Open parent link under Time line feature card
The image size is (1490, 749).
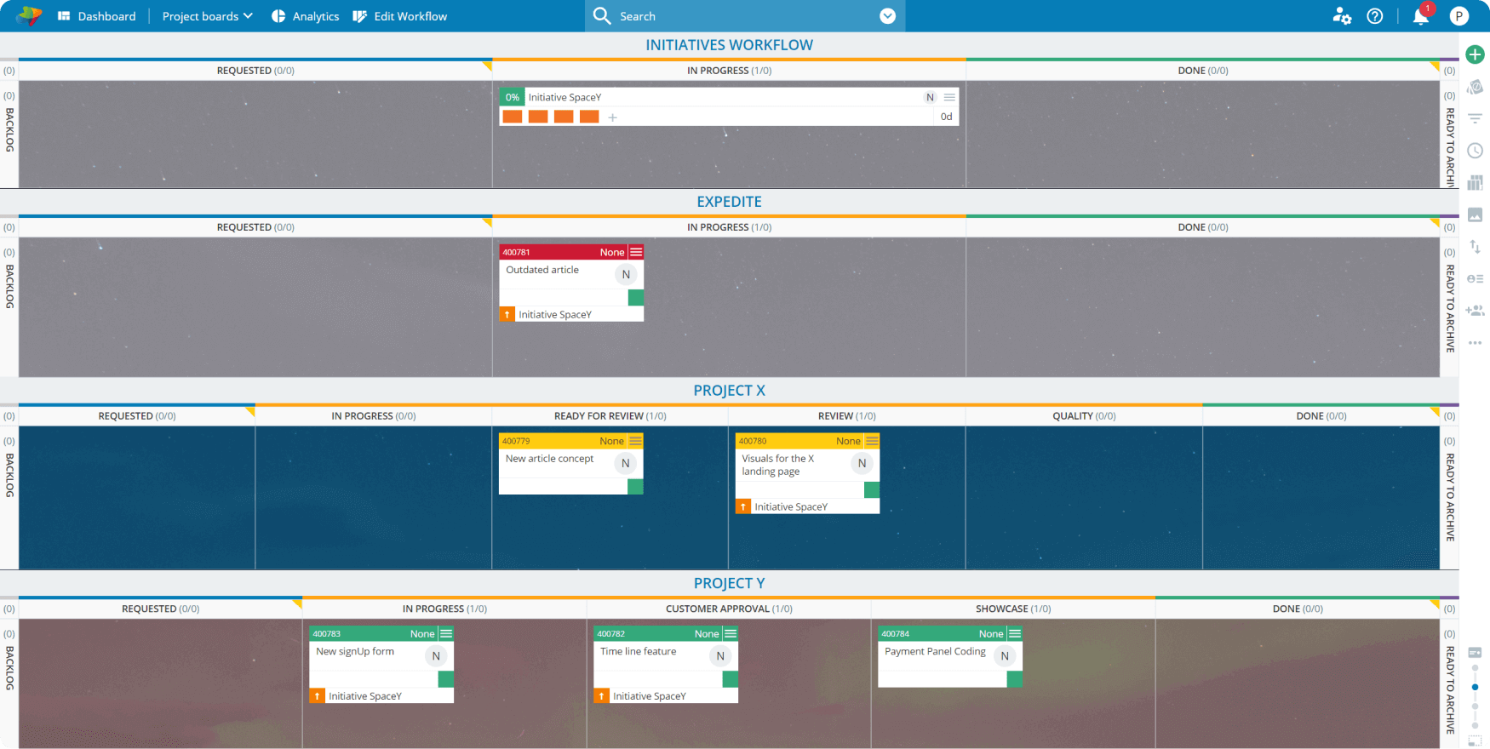(649, 696)
